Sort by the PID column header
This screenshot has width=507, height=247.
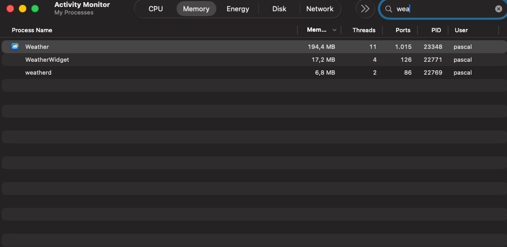pyautogui.click(x=436, y=30)
